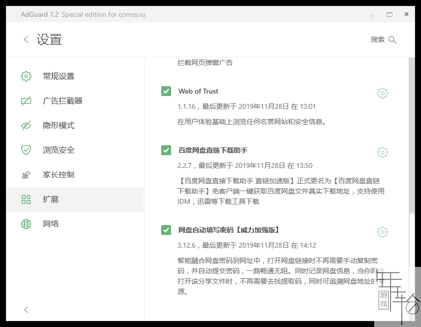Uncheck the 百度网盘直链下载助手 extension
Screen dimensions: 421x327
(166, 150)
